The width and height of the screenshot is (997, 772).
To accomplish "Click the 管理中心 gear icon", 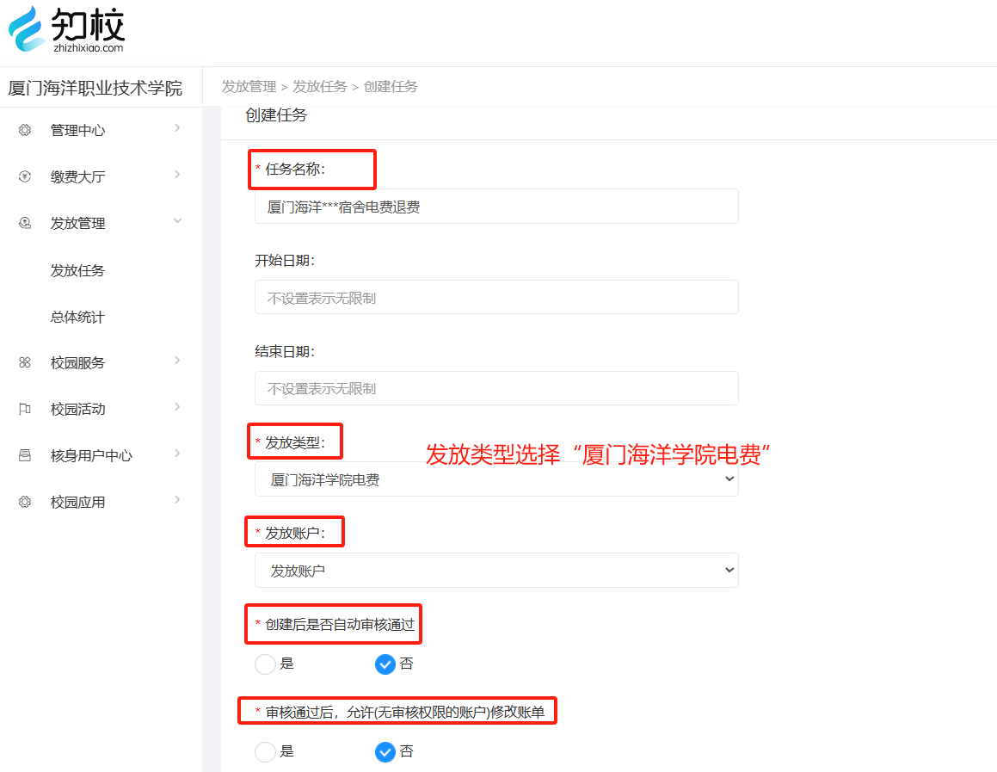I will tap(25, 130).
